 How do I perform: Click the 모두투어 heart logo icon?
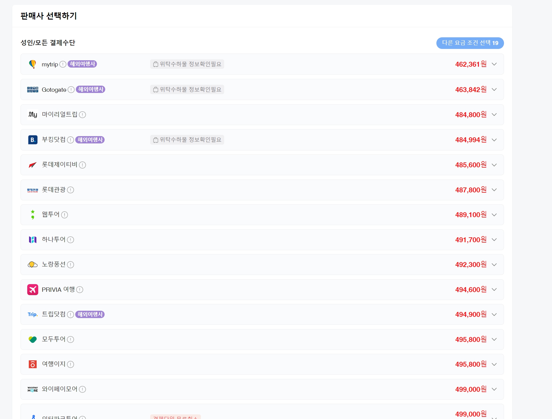tap(33, 339)
